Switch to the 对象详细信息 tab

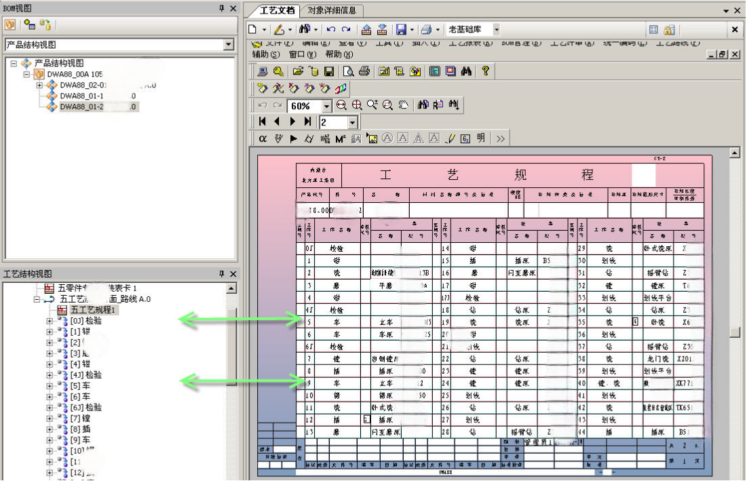tap(332, 11)
